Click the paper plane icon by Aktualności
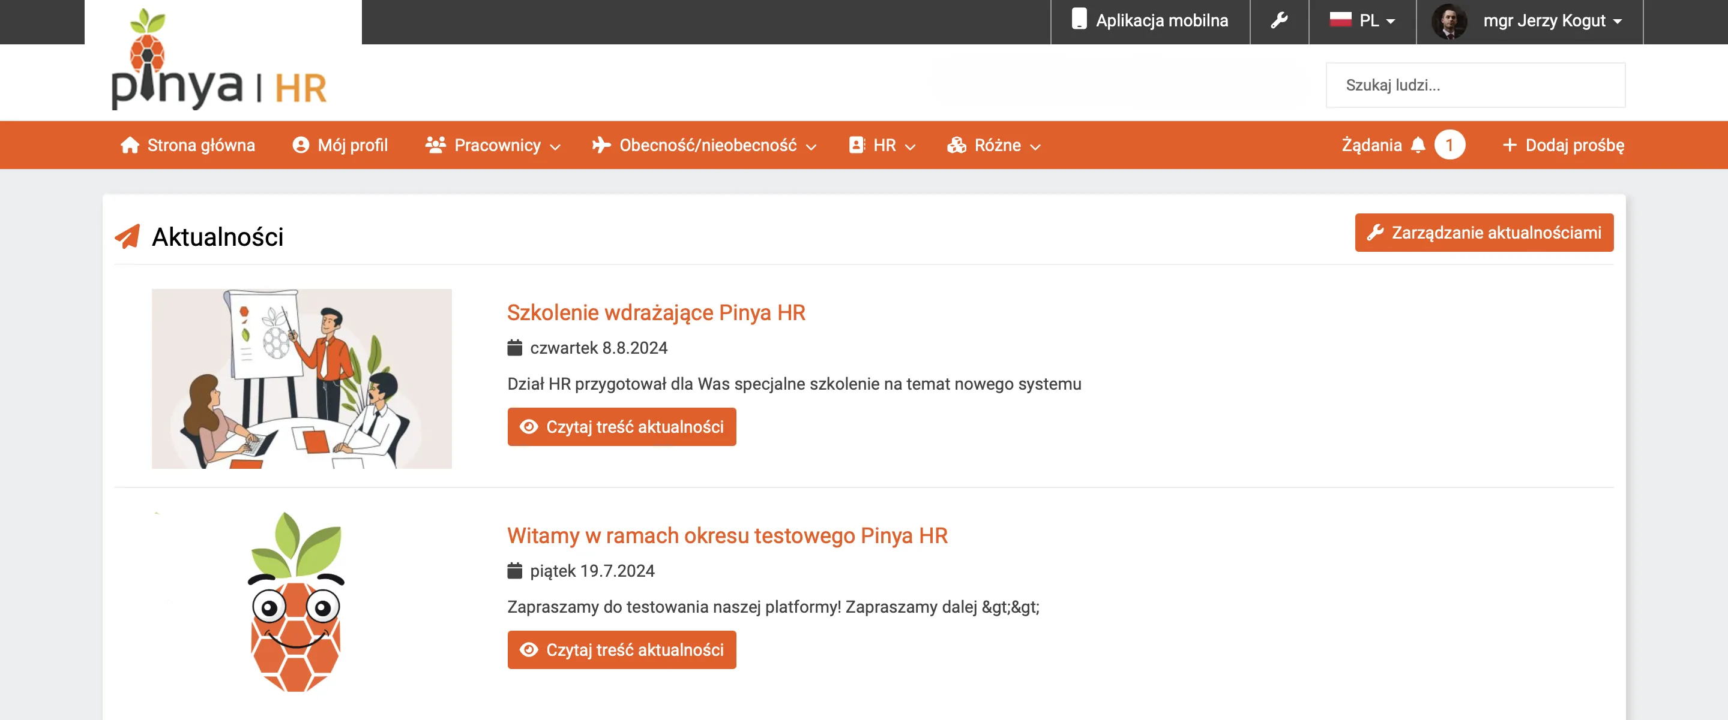The width and height of the screenshot is (1728, 720). click(x=127, y=236)
